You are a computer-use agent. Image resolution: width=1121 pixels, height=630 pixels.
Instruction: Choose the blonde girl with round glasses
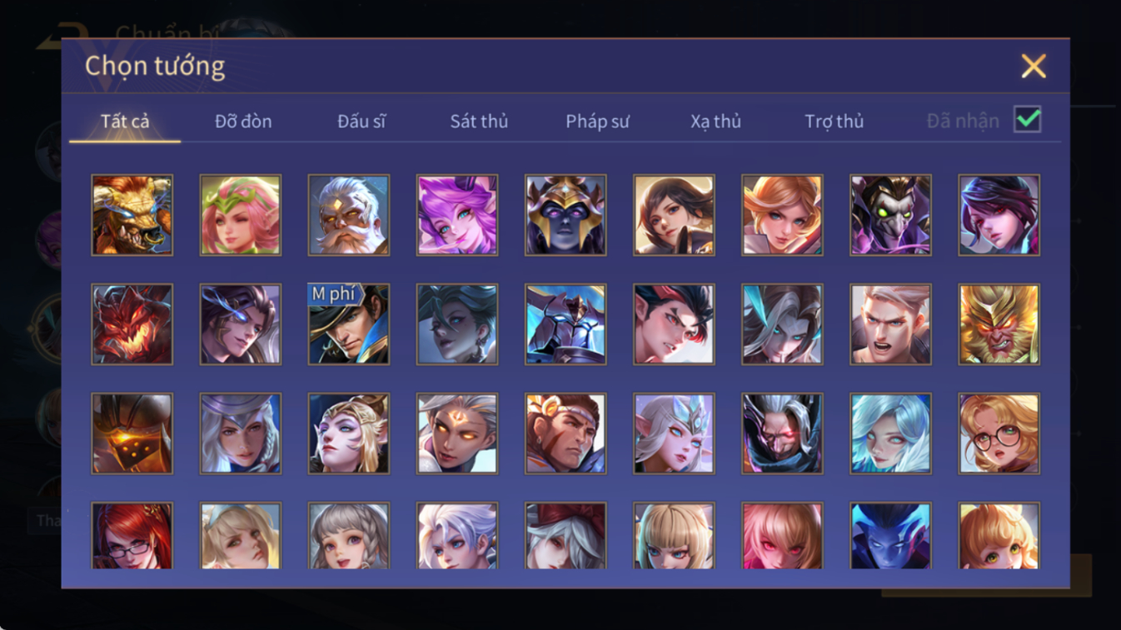pyautogui.click(x=999, y=434)
